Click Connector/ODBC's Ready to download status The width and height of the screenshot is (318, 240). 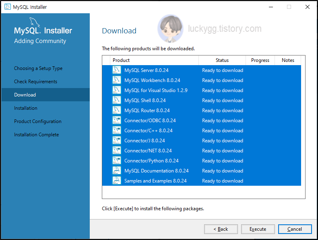223,121
